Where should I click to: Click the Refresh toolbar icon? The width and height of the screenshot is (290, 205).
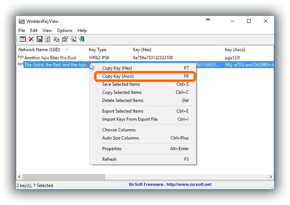coord(48,39)
